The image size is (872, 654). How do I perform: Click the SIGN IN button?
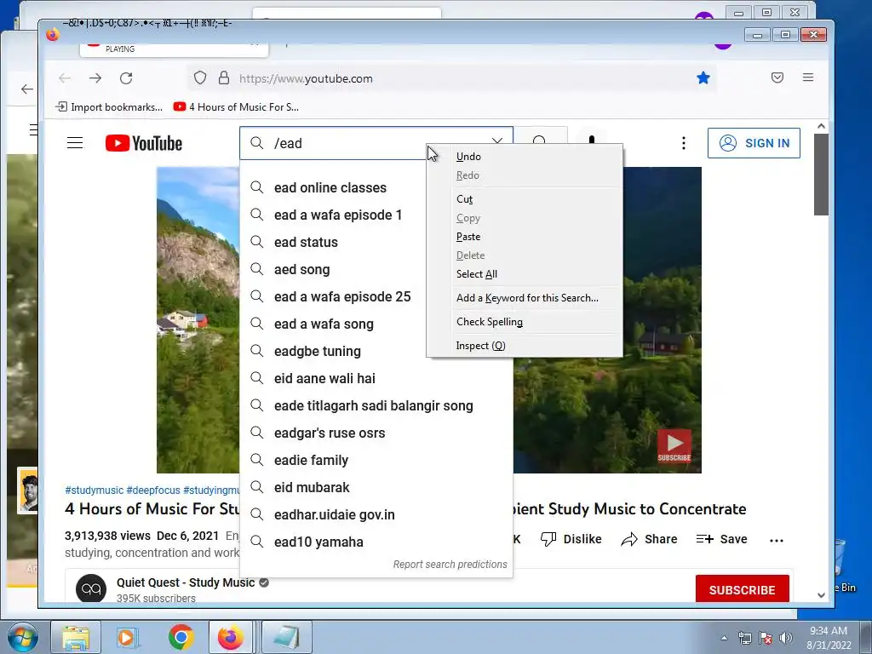[x=754, y=143]
